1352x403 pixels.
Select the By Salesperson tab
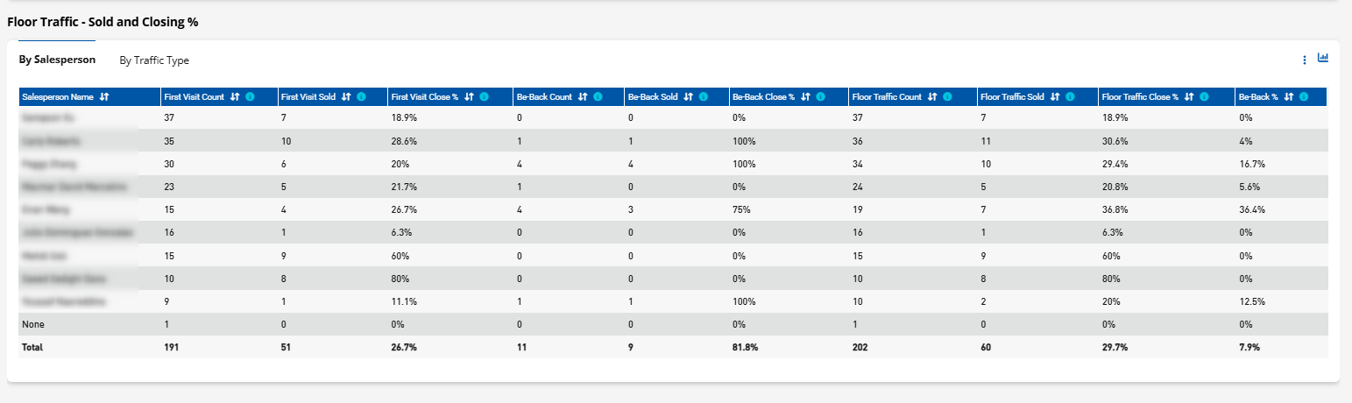tap(57, 60)
